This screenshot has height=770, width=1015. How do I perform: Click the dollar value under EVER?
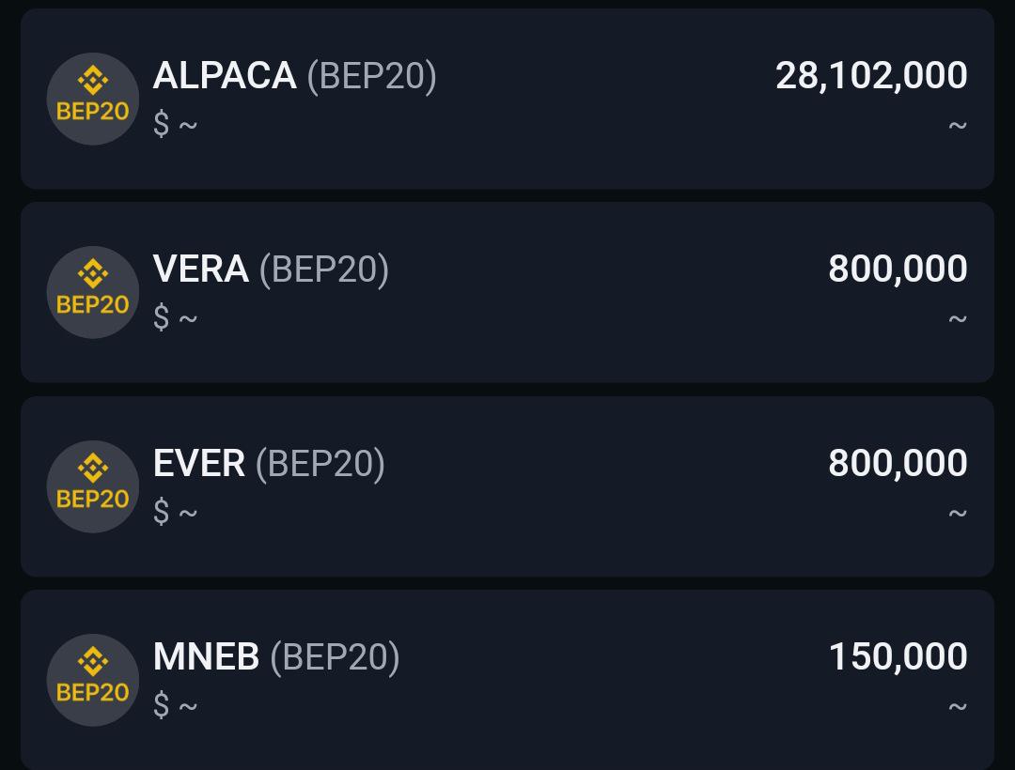(176, 512)
